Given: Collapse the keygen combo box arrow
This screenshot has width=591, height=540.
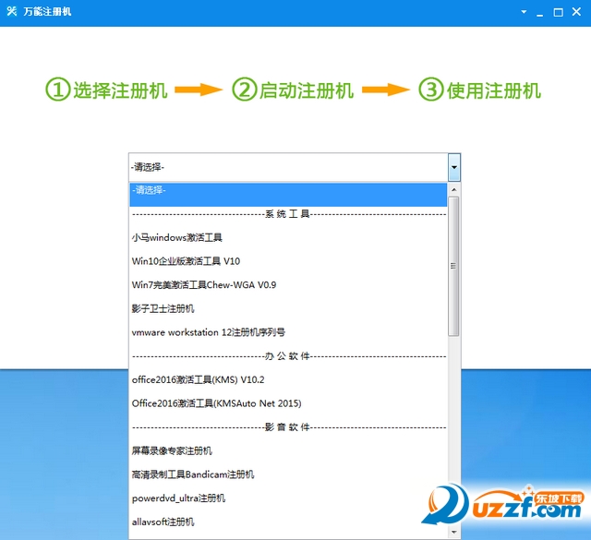Looking at the screenshot, I should (x=454, y=167).
